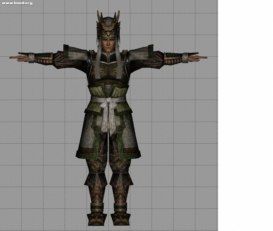273x231 pixels.
Task: Select the green skirt panel on the right side
Action: 130,138
